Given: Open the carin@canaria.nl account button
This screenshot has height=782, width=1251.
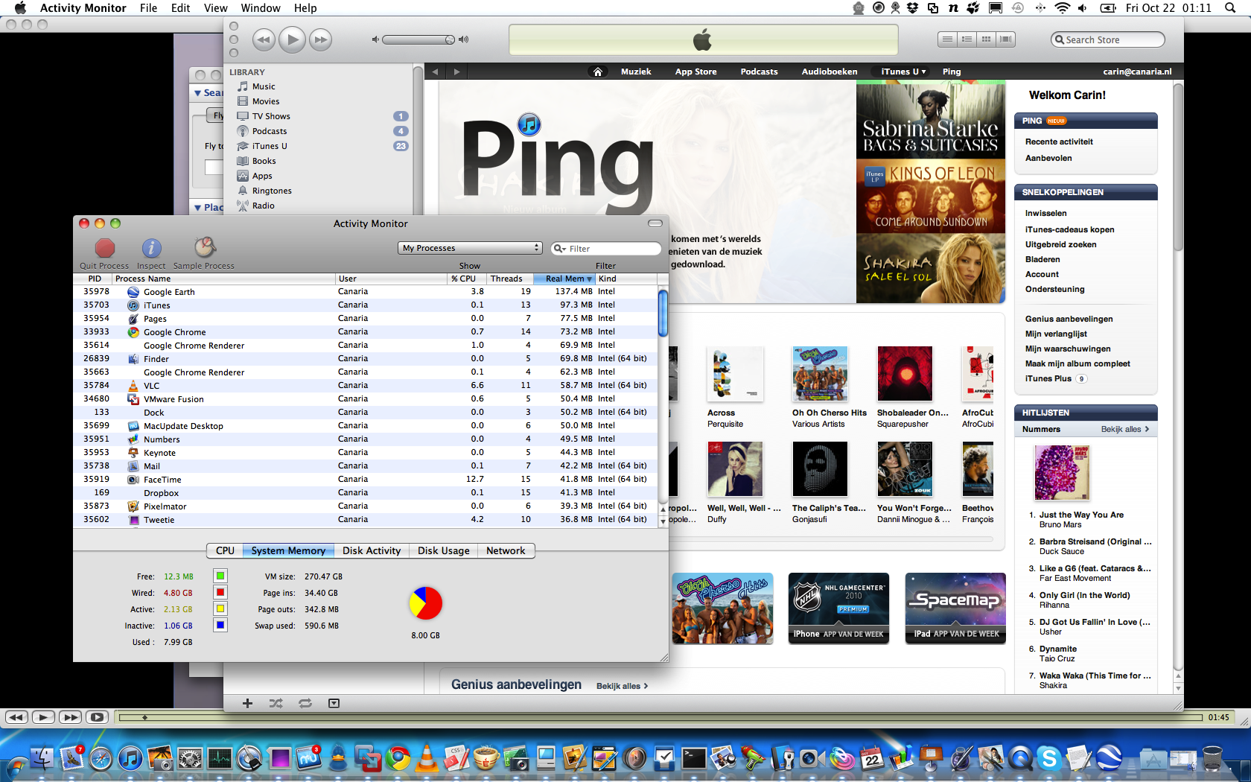Looking at the screenshot, I should point(1137,71).
